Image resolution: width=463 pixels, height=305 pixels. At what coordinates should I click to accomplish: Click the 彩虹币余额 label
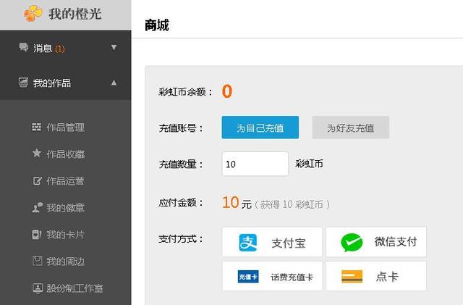(185, 92)
